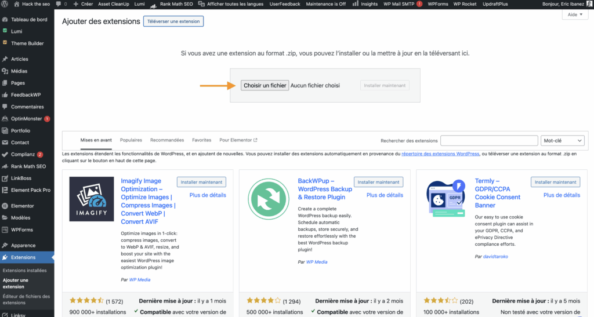The height and width of the screenshot is (317, 594).
Task: Click the OptinMonster sidebar icon
Action: pos(5,119)
